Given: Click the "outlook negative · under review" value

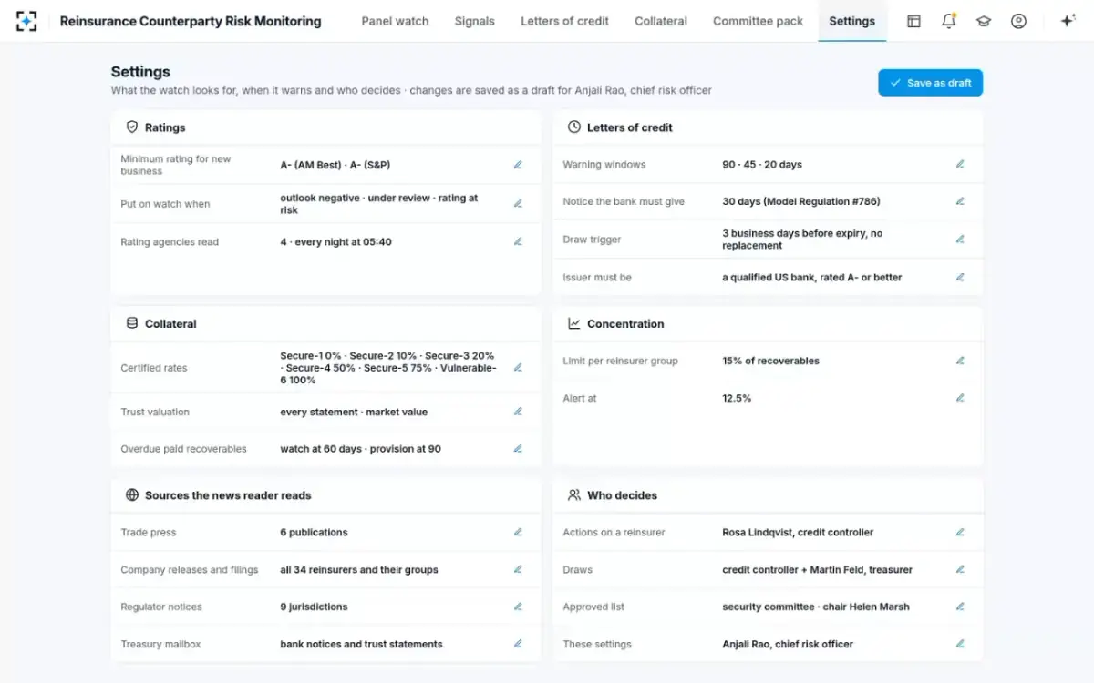Looking at the screenshot, I should (x=379, y=204).
